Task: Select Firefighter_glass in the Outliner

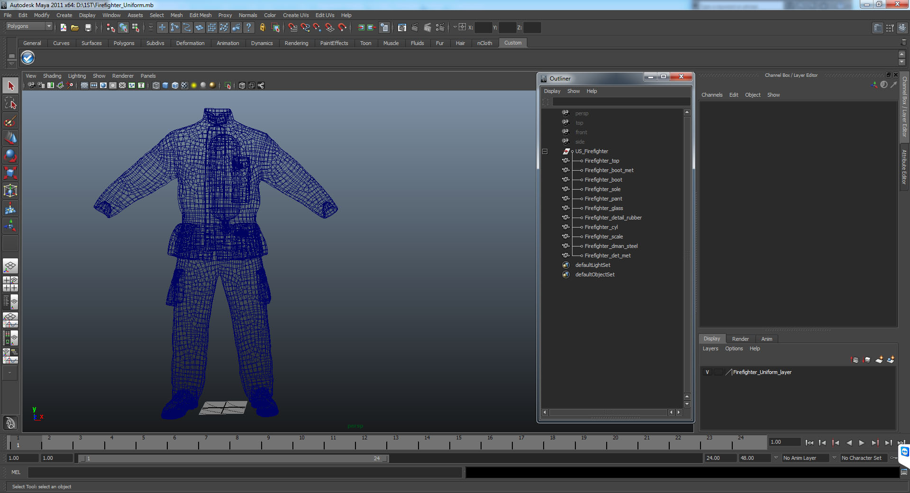Action: pyautogui.click(x=604, y=208)
